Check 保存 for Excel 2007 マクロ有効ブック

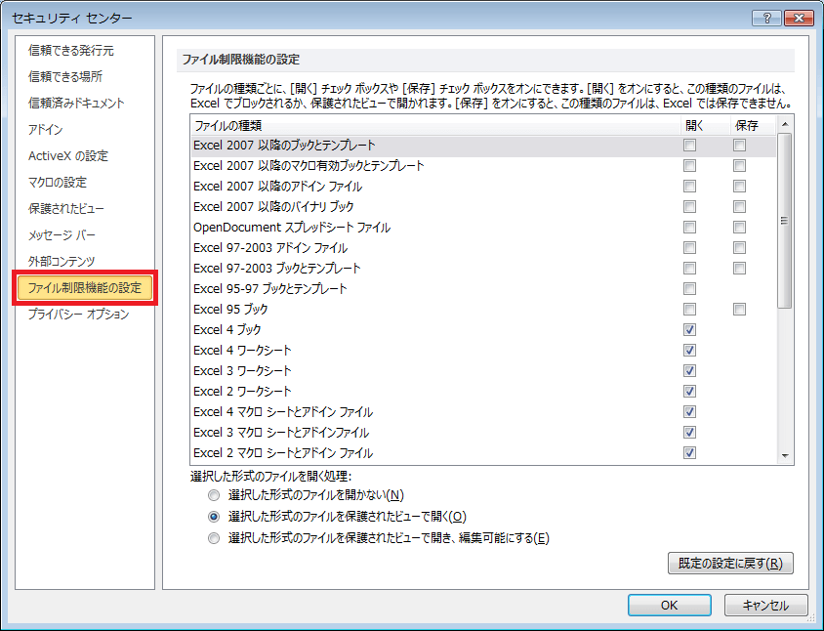click(739, 166)
